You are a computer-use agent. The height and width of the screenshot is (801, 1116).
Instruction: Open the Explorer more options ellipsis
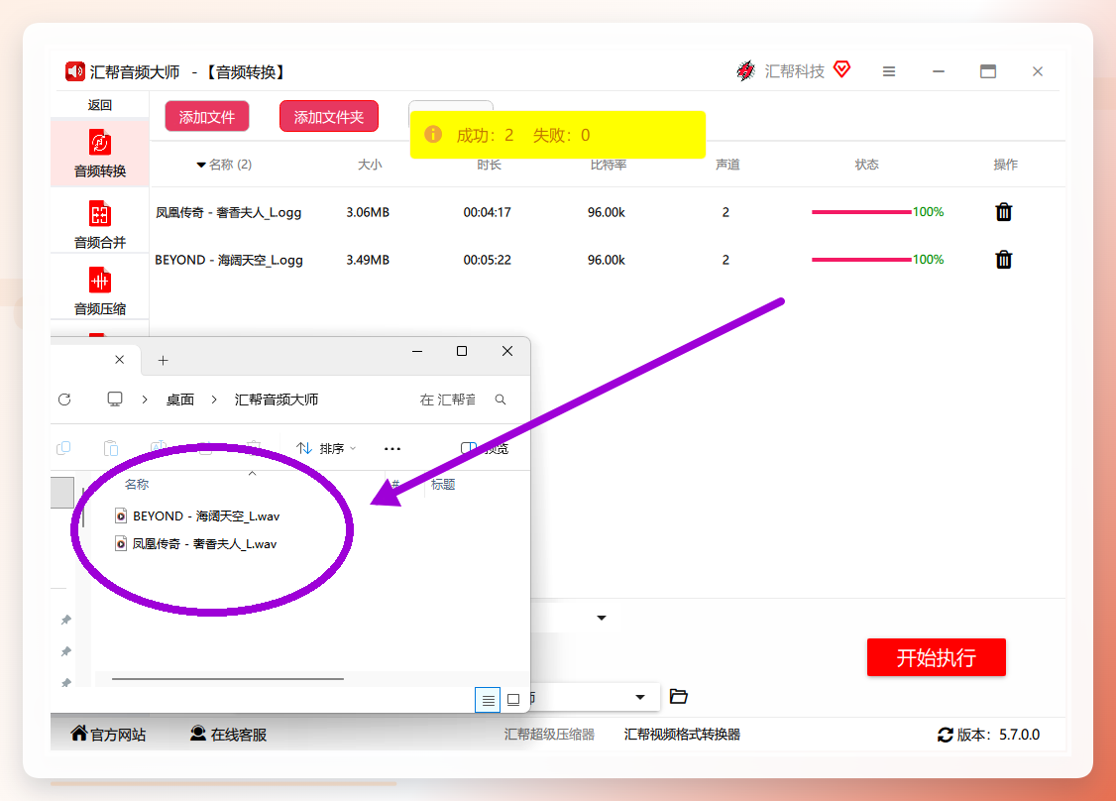[392, 448]
